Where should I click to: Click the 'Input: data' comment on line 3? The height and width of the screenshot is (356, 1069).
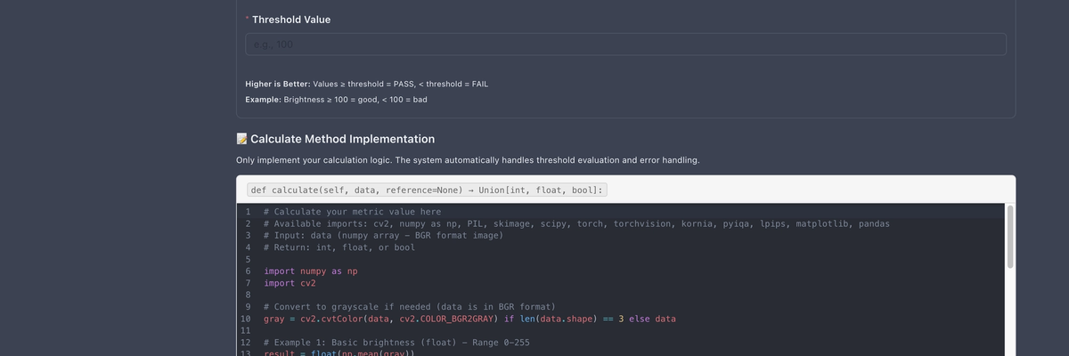pyautogui.click(x=383, y=235)
